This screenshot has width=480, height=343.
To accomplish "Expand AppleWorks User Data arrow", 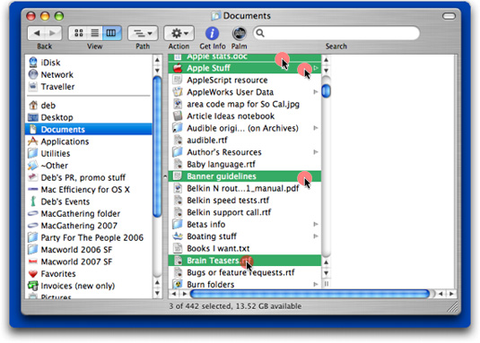I will point(316,92).
